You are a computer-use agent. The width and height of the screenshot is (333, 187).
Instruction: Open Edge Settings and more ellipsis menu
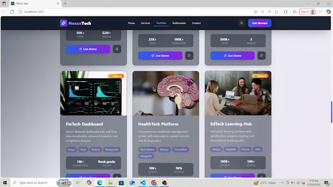(x=320, y=12)
